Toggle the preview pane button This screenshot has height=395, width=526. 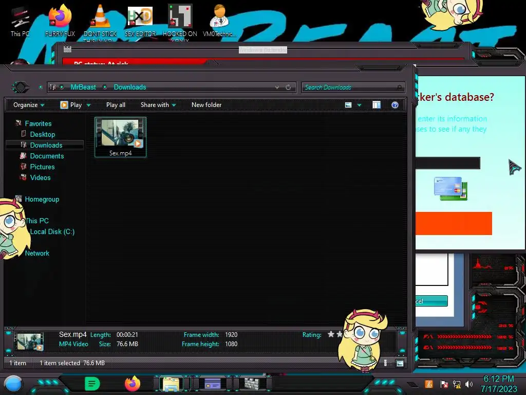pyautogui.click(x=377, y=105)
